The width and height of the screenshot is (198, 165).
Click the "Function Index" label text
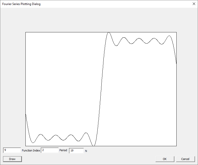coord(31,150)
